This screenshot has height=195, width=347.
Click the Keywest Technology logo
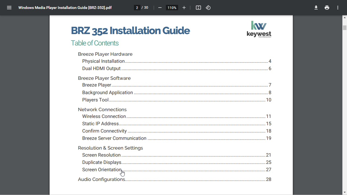(259, 29)
